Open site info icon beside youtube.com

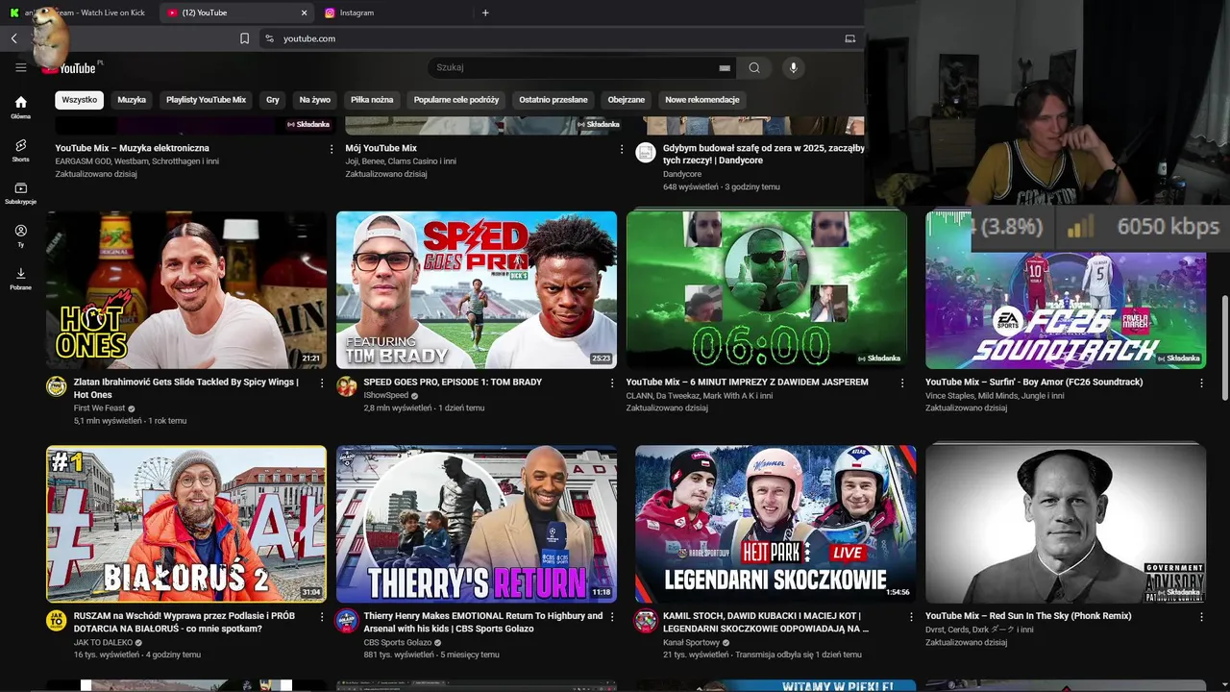pyautogui.click(x=269, y=38)
